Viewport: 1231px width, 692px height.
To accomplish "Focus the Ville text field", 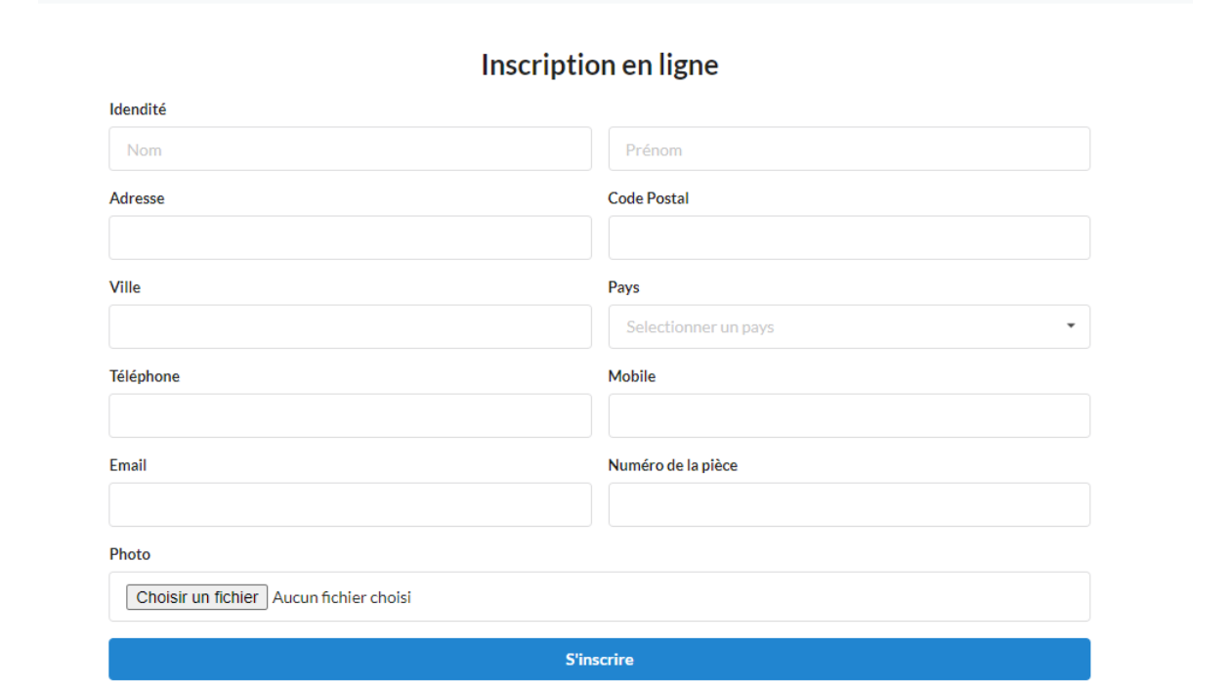I will 350,326.
